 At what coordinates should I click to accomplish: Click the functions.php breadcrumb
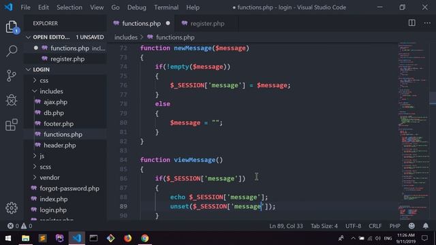point(175,37)
